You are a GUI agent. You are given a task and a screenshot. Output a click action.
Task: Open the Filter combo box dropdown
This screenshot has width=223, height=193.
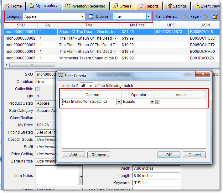coord(148,16)
